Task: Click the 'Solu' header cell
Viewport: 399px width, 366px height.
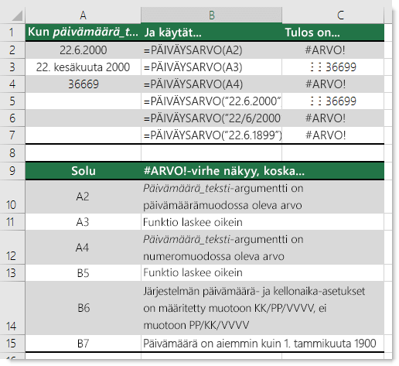Action: [83, 171]
